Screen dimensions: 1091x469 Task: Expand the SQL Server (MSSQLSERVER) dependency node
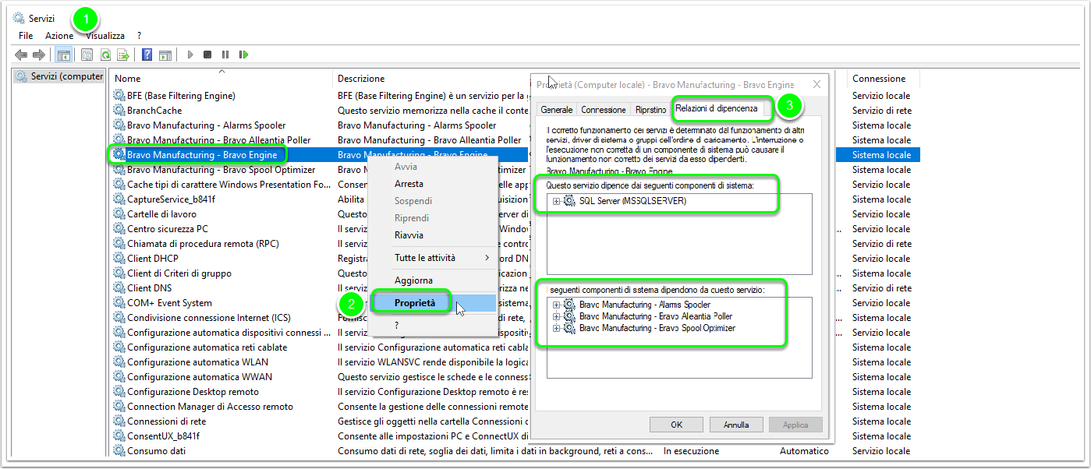[x=556, y=201]
